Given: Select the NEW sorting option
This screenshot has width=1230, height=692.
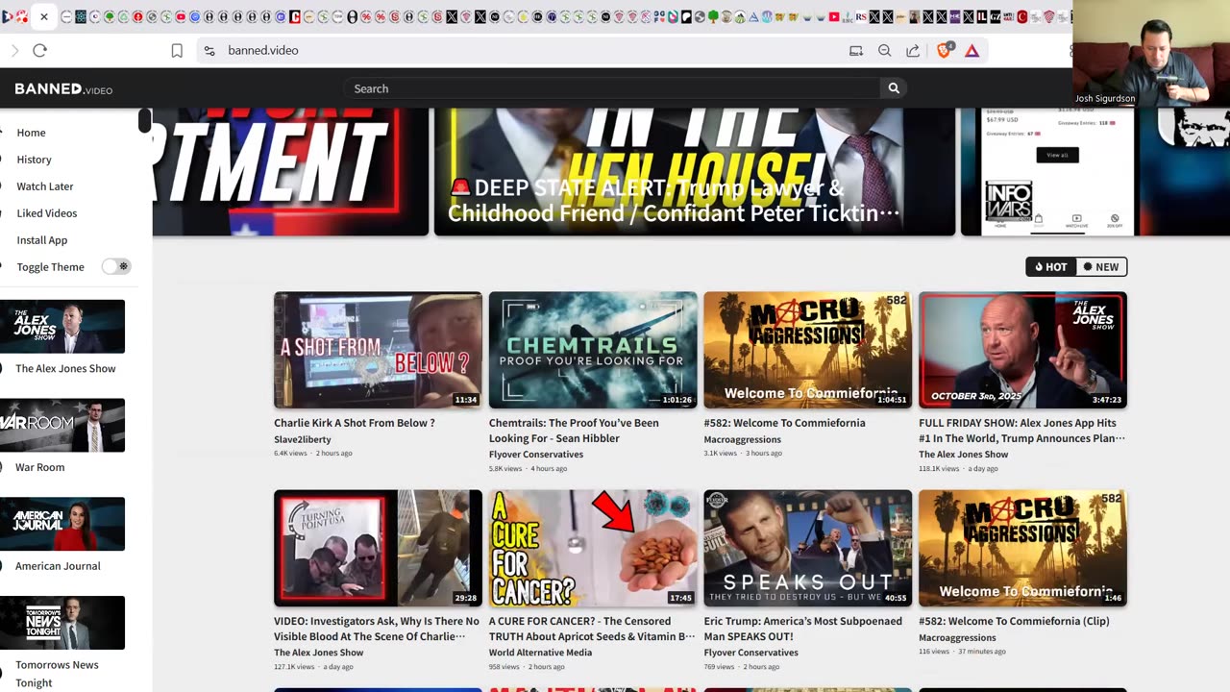Looking at the screenshot, I should (x=1101, y=267).
